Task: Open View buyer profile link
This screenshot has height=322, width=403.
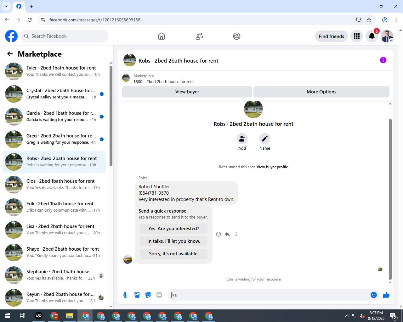Action: 272,167
